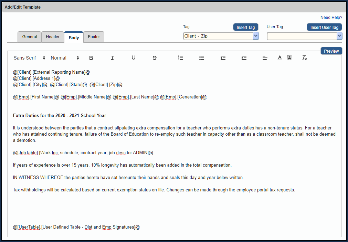This screenshot has height=242, width=348.
Task: Open the Normal text size dropdown
Action: point(65,58)
